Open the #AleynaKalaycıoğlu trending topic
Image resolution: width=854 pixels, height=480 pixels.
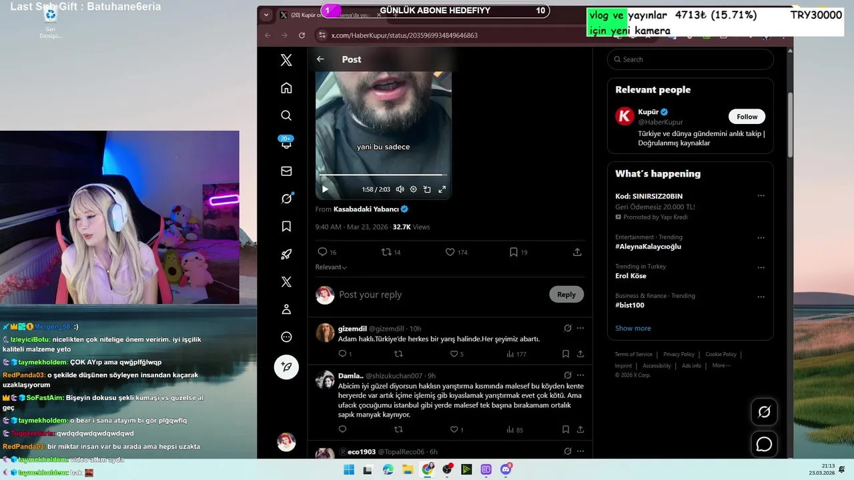coord(648,247)
